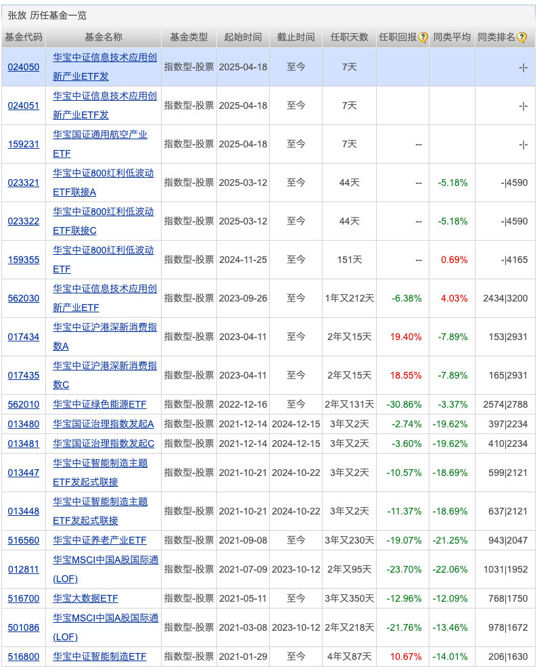Click the 基金名称 column header

point(103,37)
